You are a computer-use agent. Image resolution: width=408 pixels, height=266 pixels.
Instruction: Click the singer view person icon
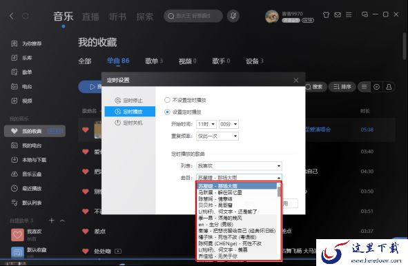[x=389, y=87]
